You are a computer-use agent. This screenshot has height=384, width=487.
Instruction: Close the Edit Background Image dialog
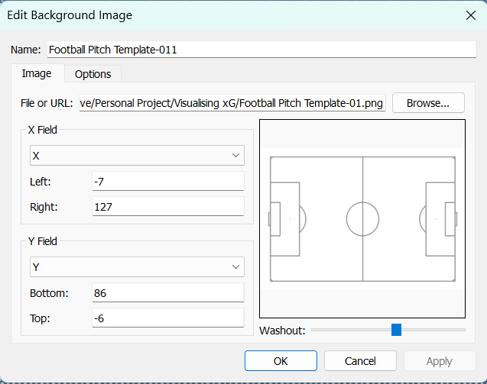pos(470,15)
